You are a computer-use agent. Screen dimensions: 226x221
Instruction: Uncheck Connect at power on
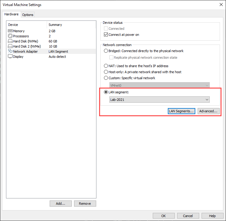(106, 35)
